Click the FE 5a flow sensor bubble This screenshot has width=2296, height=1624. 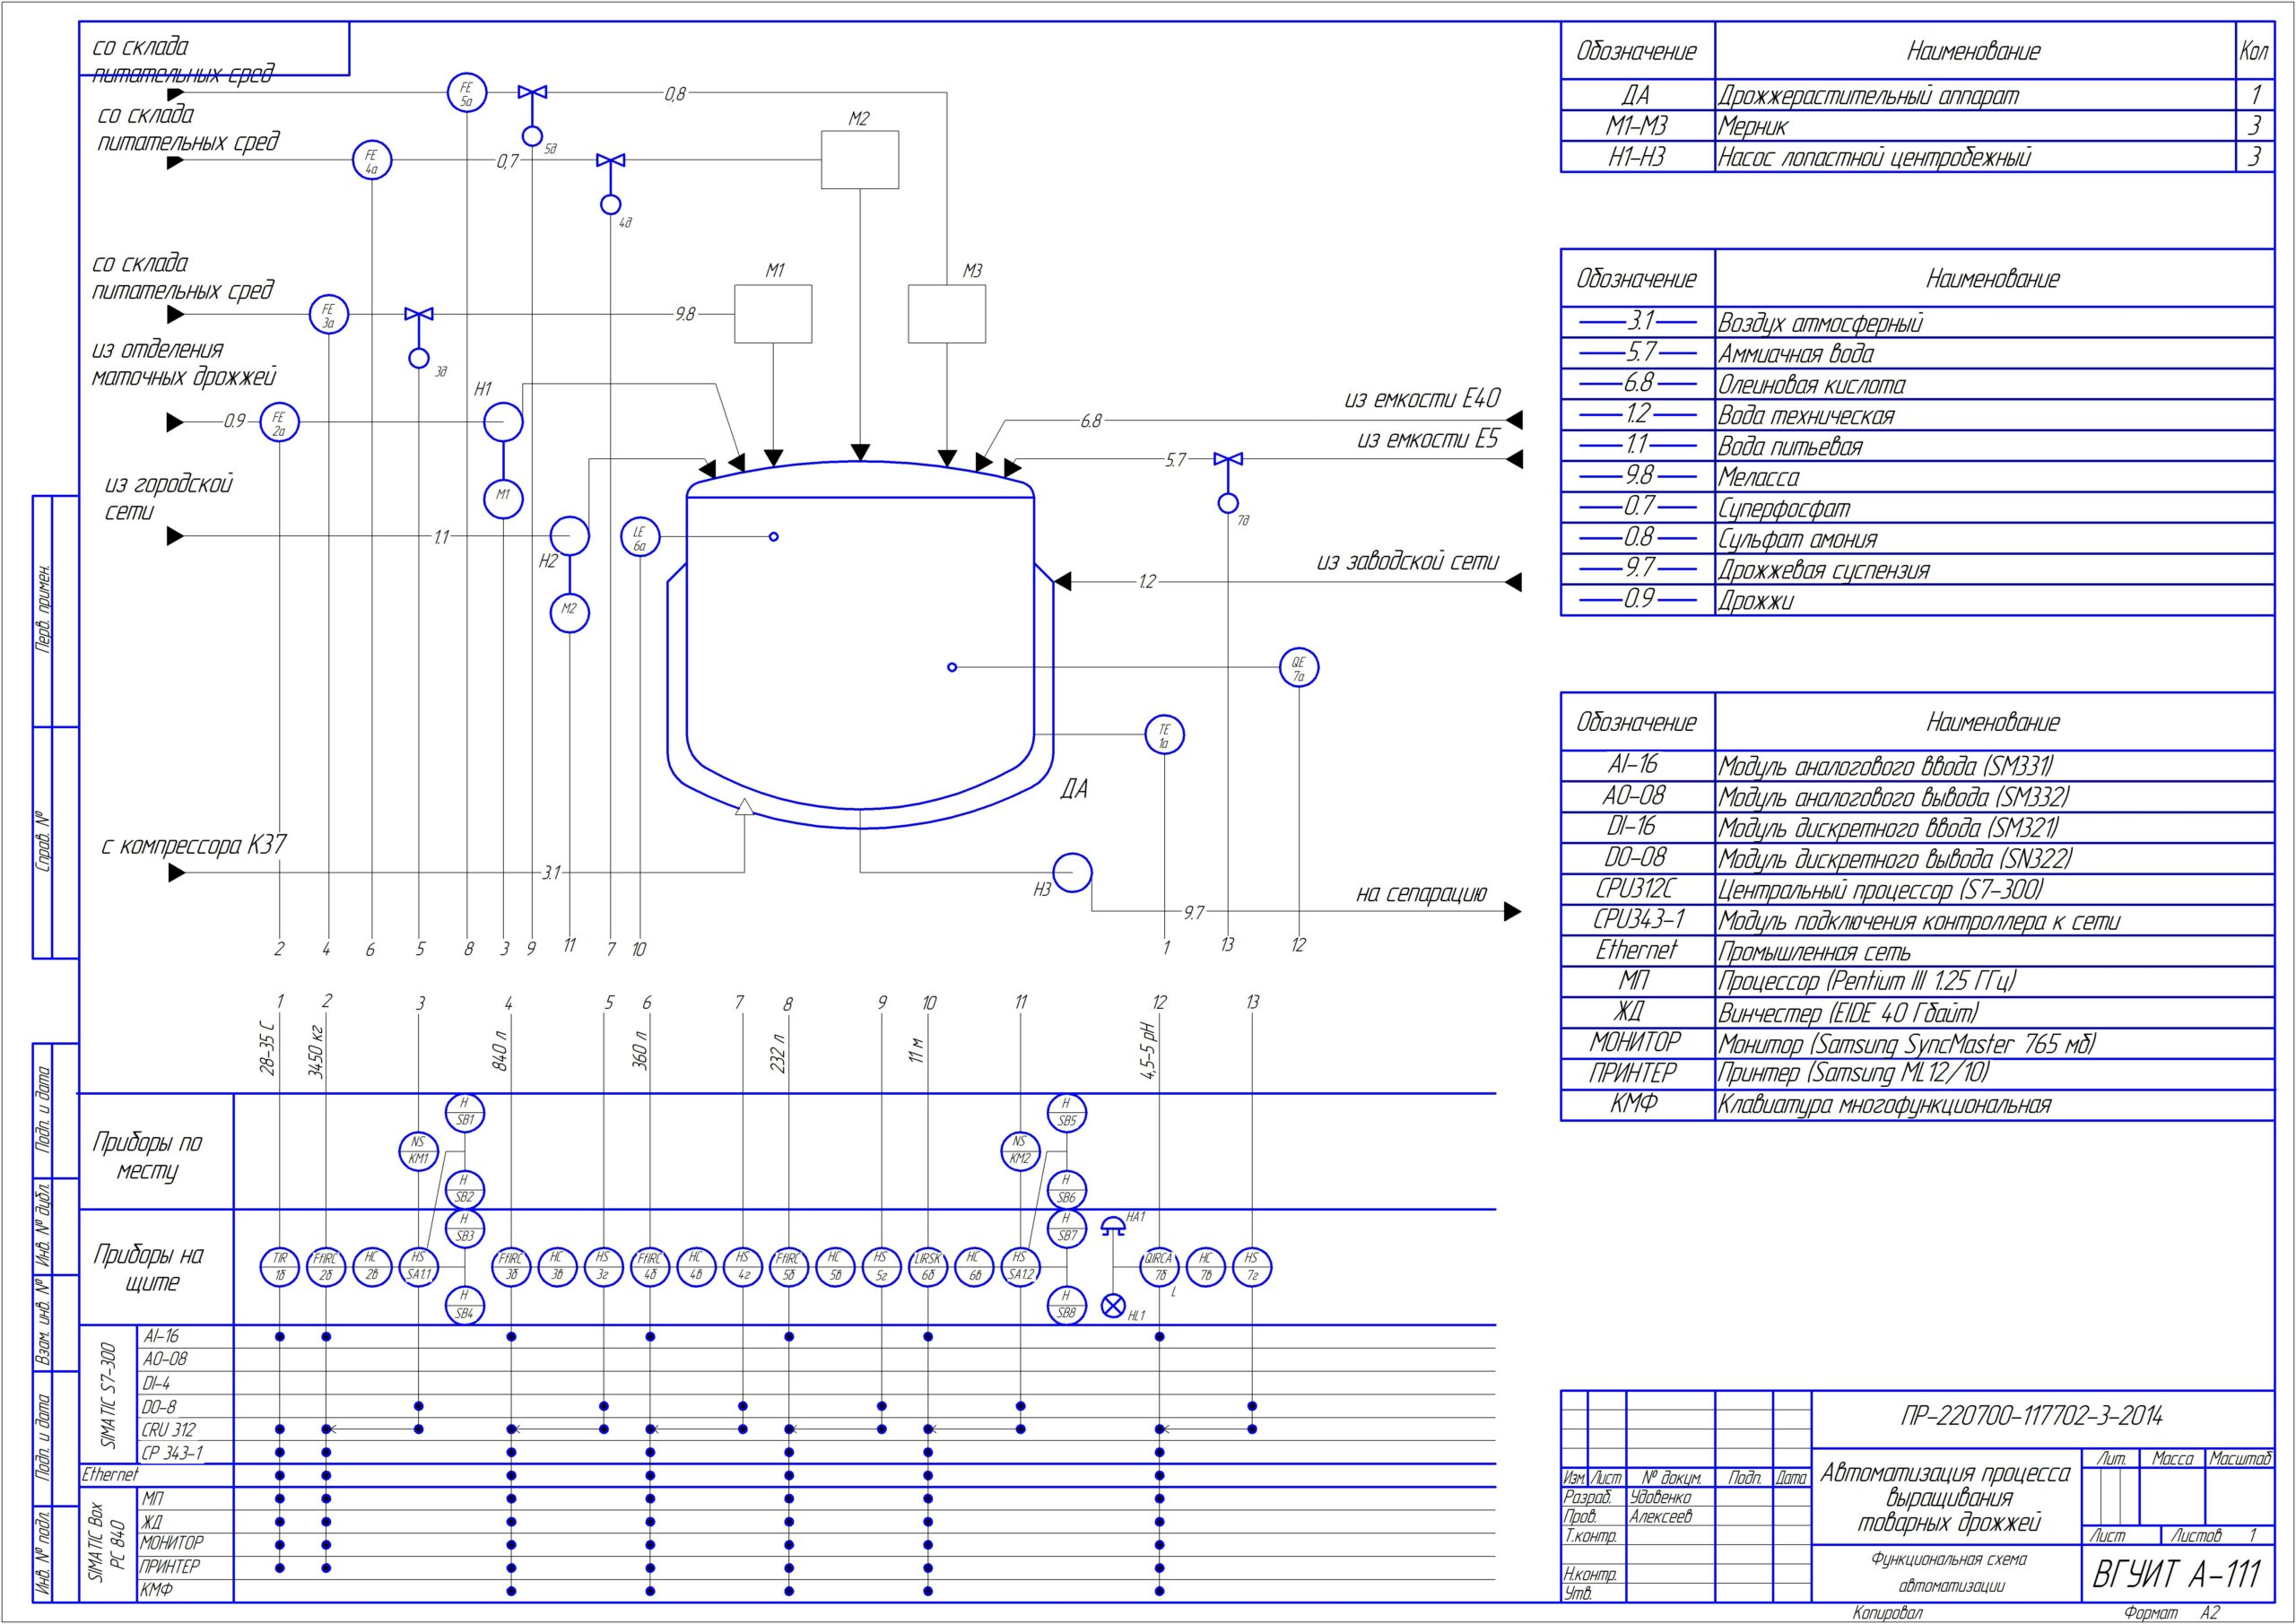pyautogui.click(x=466, y=93)
